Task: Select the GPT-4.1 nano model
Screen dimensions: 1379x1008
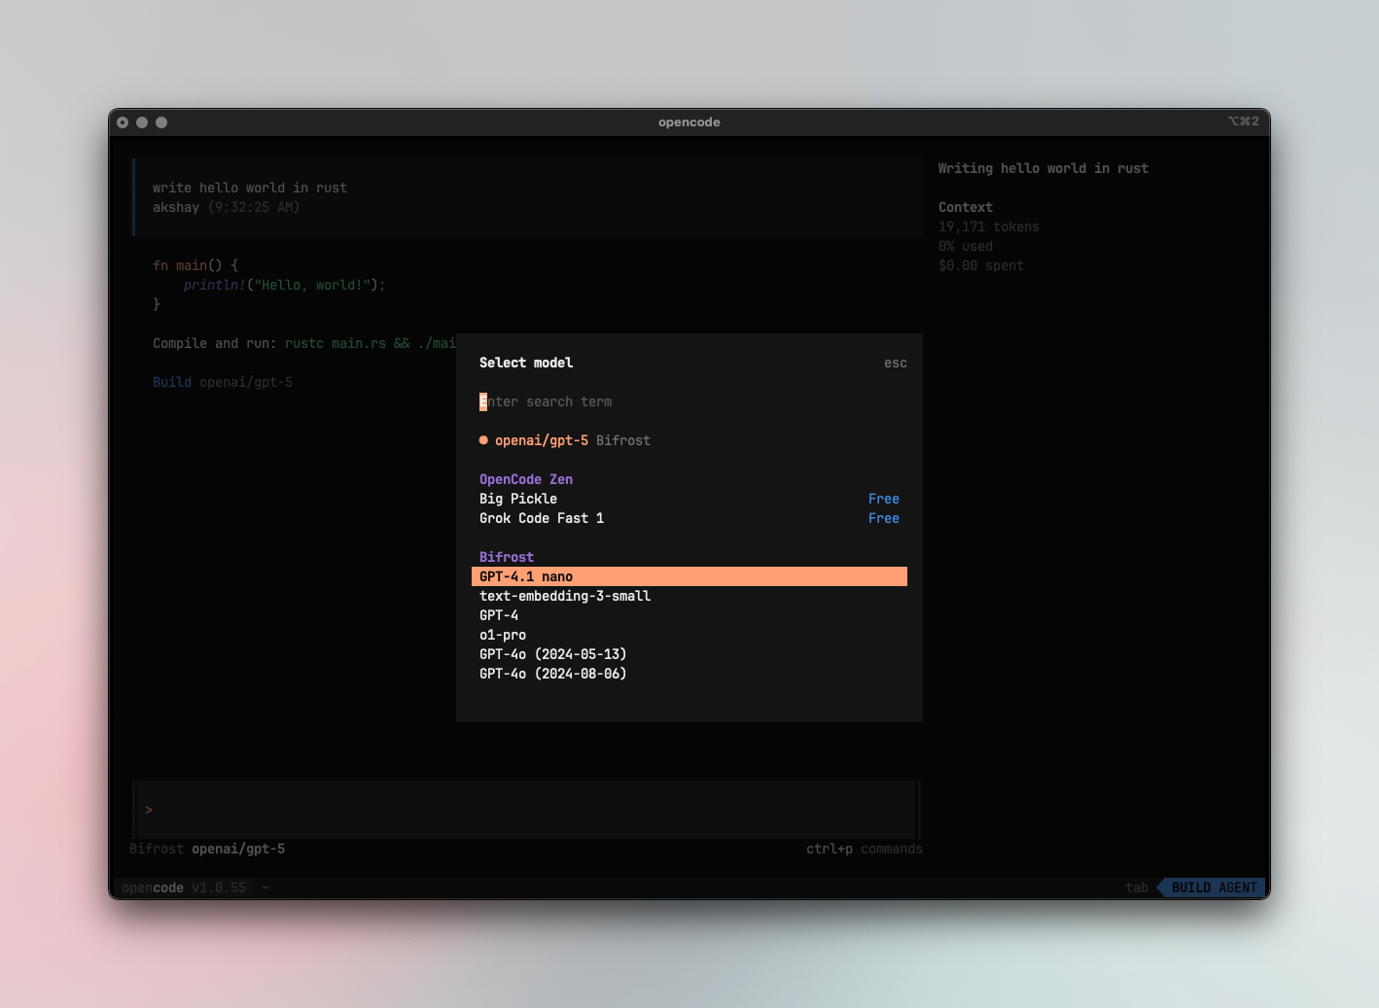Action: (x=525, y=575)
